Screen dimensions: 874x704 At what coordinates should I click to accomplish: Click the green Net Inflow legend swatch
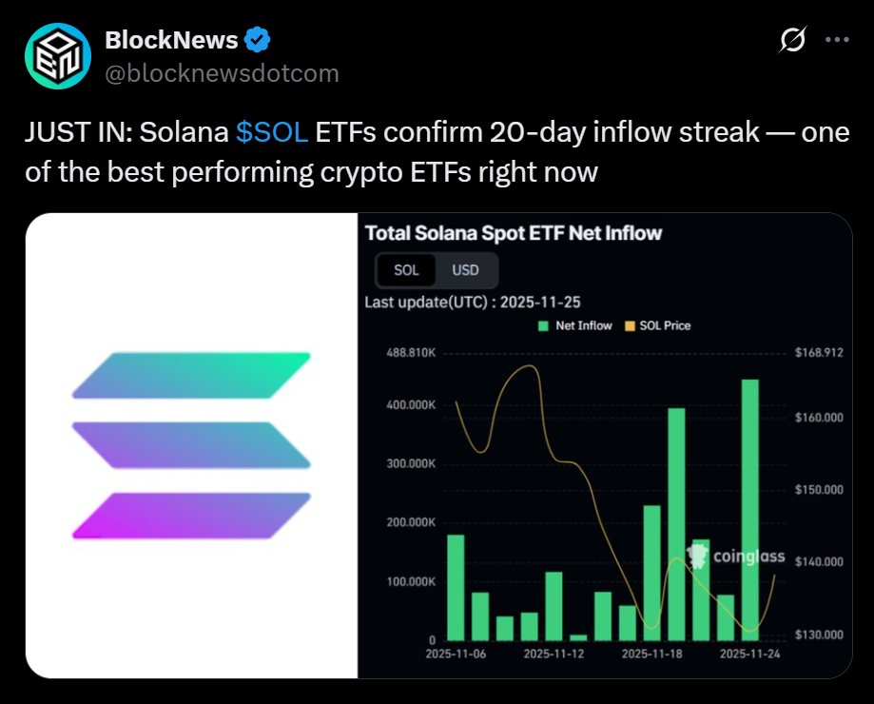tap(543, 325)
